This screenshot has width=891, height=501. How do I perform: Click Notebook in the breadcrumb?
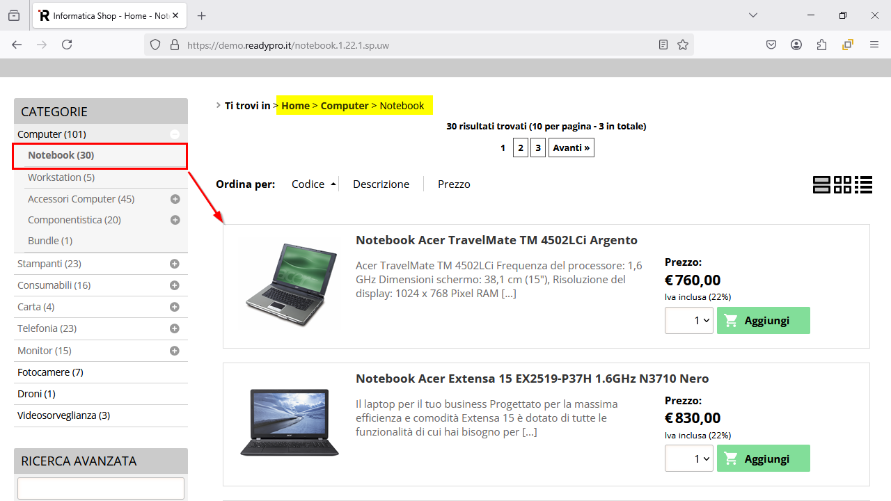(402, 106)
